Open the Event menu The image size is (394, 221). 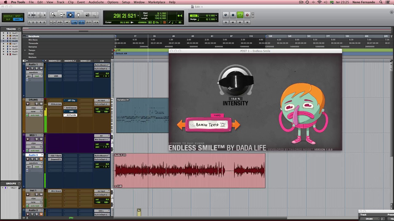(81, 2)
